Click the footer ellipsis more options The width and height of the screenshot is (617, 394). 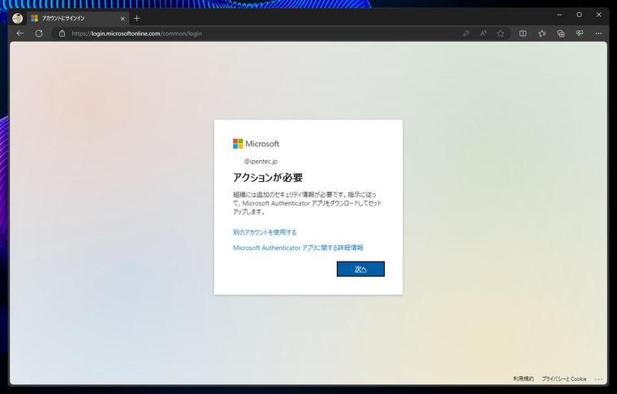coord(598,379)
